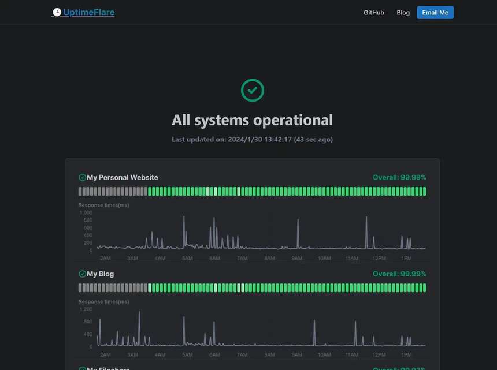Viewport: 497px width, 370px height.
Task: Open the UptimeFlare home link
Action: coord(88,12)
